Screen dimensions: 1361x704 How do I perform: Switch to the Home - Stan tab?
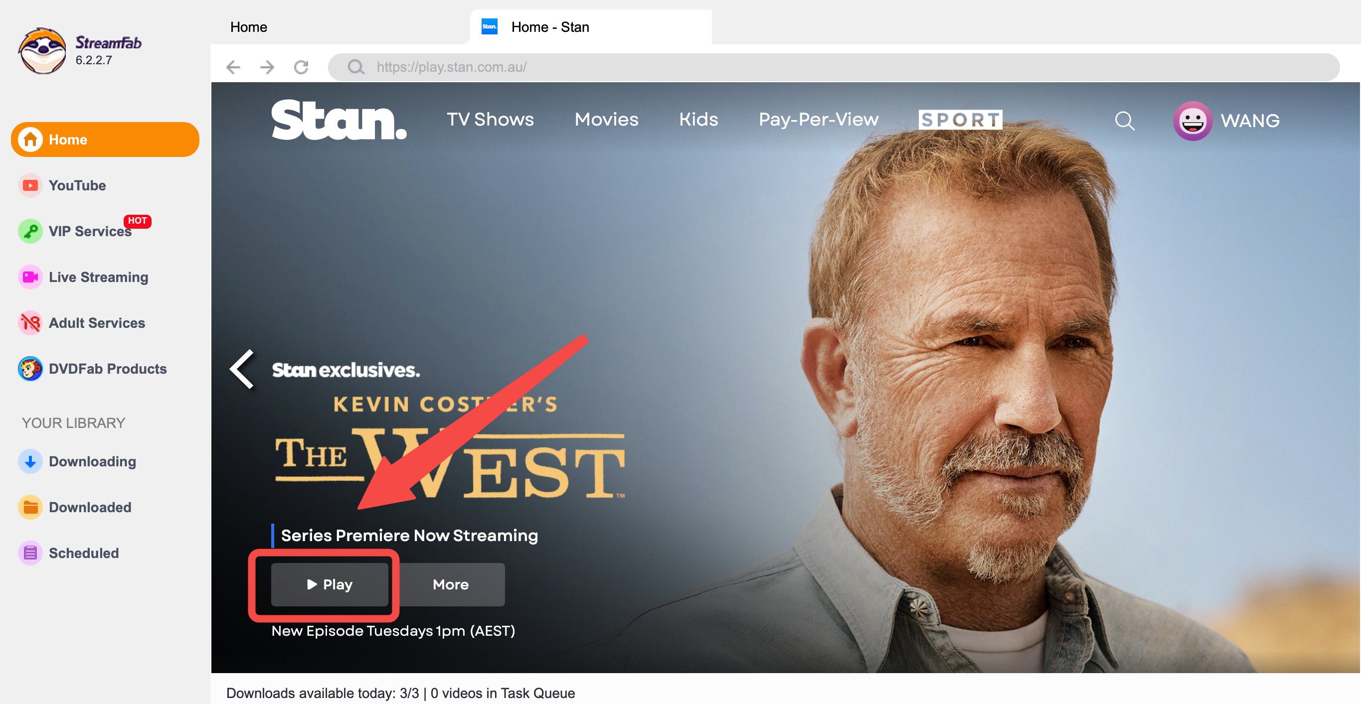[x=591, y=27]
